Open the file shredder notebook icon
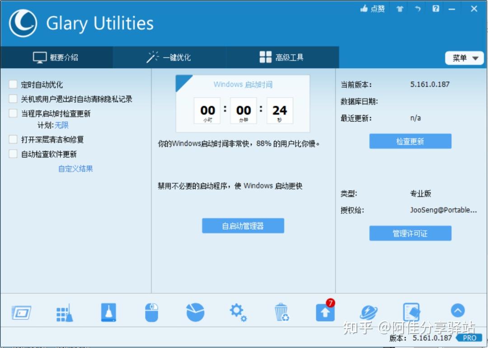Screen dimensions: 488x348 click(x=412, y=312)
